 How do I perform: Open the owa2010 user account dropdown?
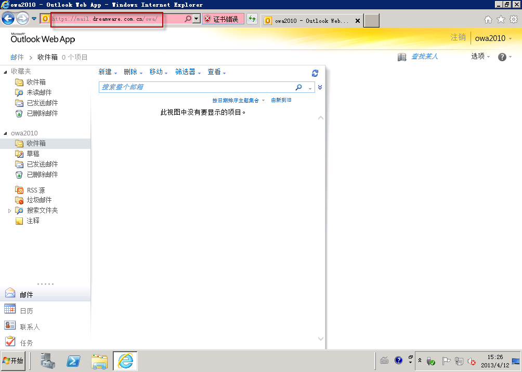493,38
